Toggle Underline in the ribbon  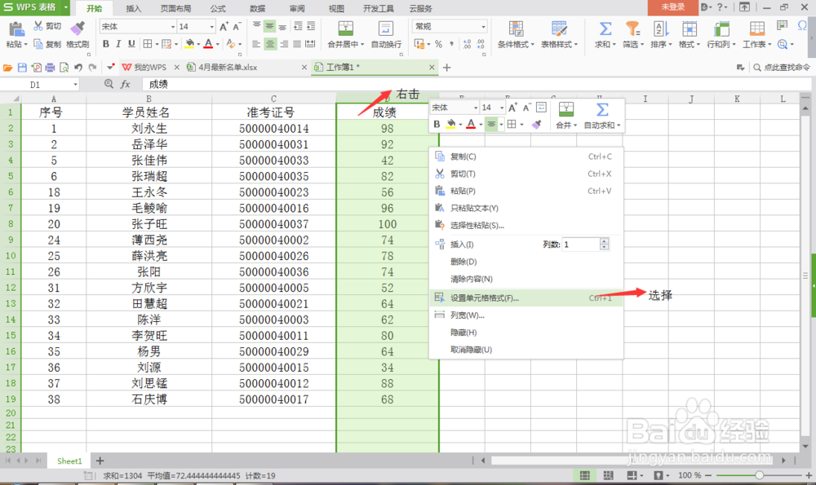(x=131, y=44)
